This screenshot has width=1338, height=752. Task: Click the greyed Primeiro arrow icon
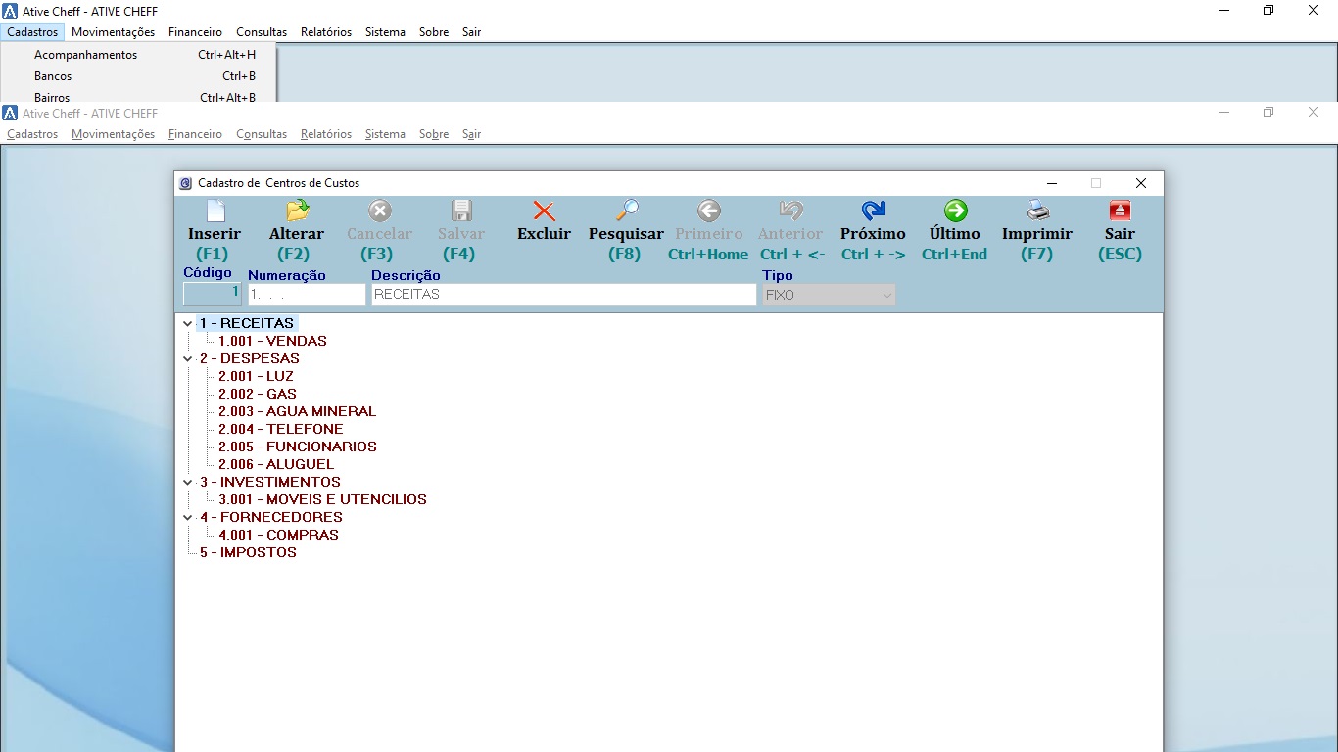pyautogui.click(x=708, y=211)
